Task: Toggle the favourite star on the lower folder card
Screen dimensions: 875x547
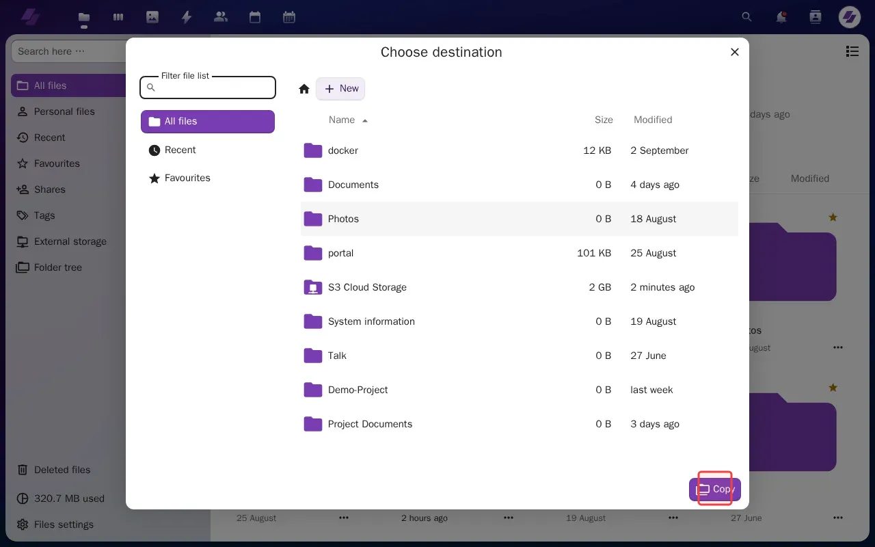Action: tap(833, 388)
